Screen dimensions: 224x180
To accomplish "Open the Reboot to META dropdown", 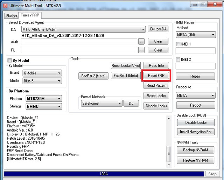I will coord(196,95).
